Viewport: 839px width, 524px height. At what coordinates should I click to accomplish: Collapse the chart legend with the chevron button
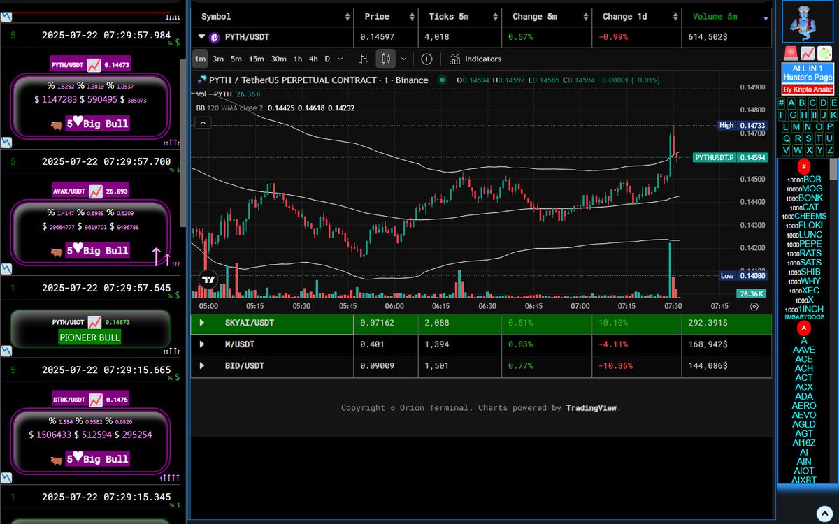202,123
